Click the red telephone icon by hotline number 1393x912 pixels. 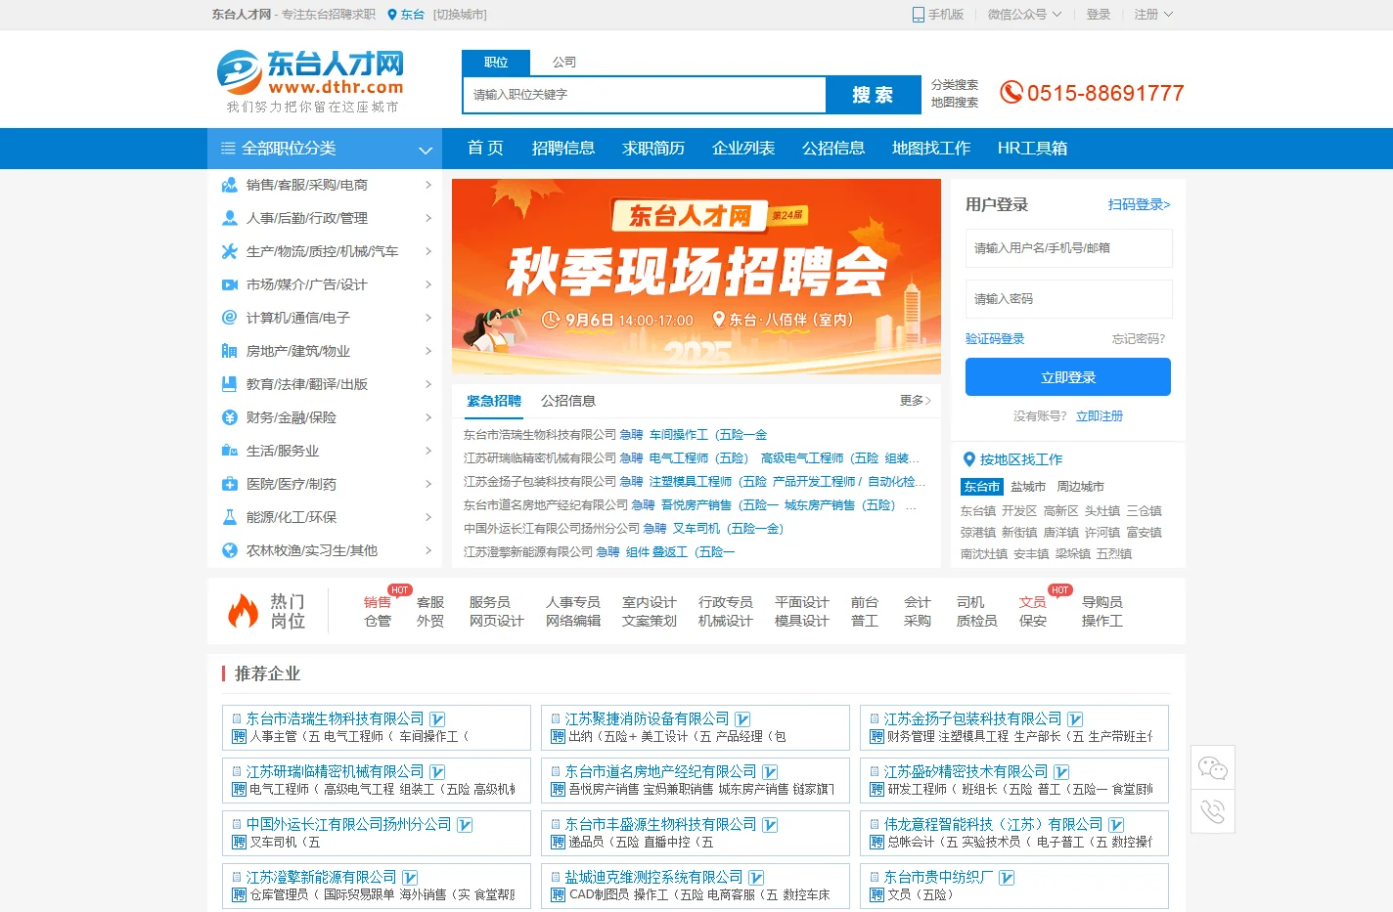[1011, 93]
